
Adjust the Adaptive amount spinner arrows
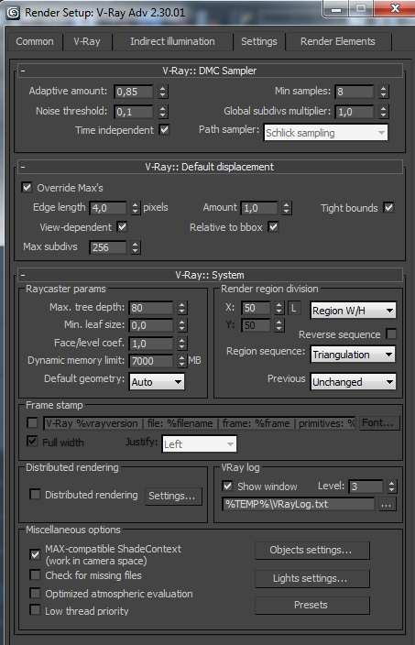coord(163,92)
